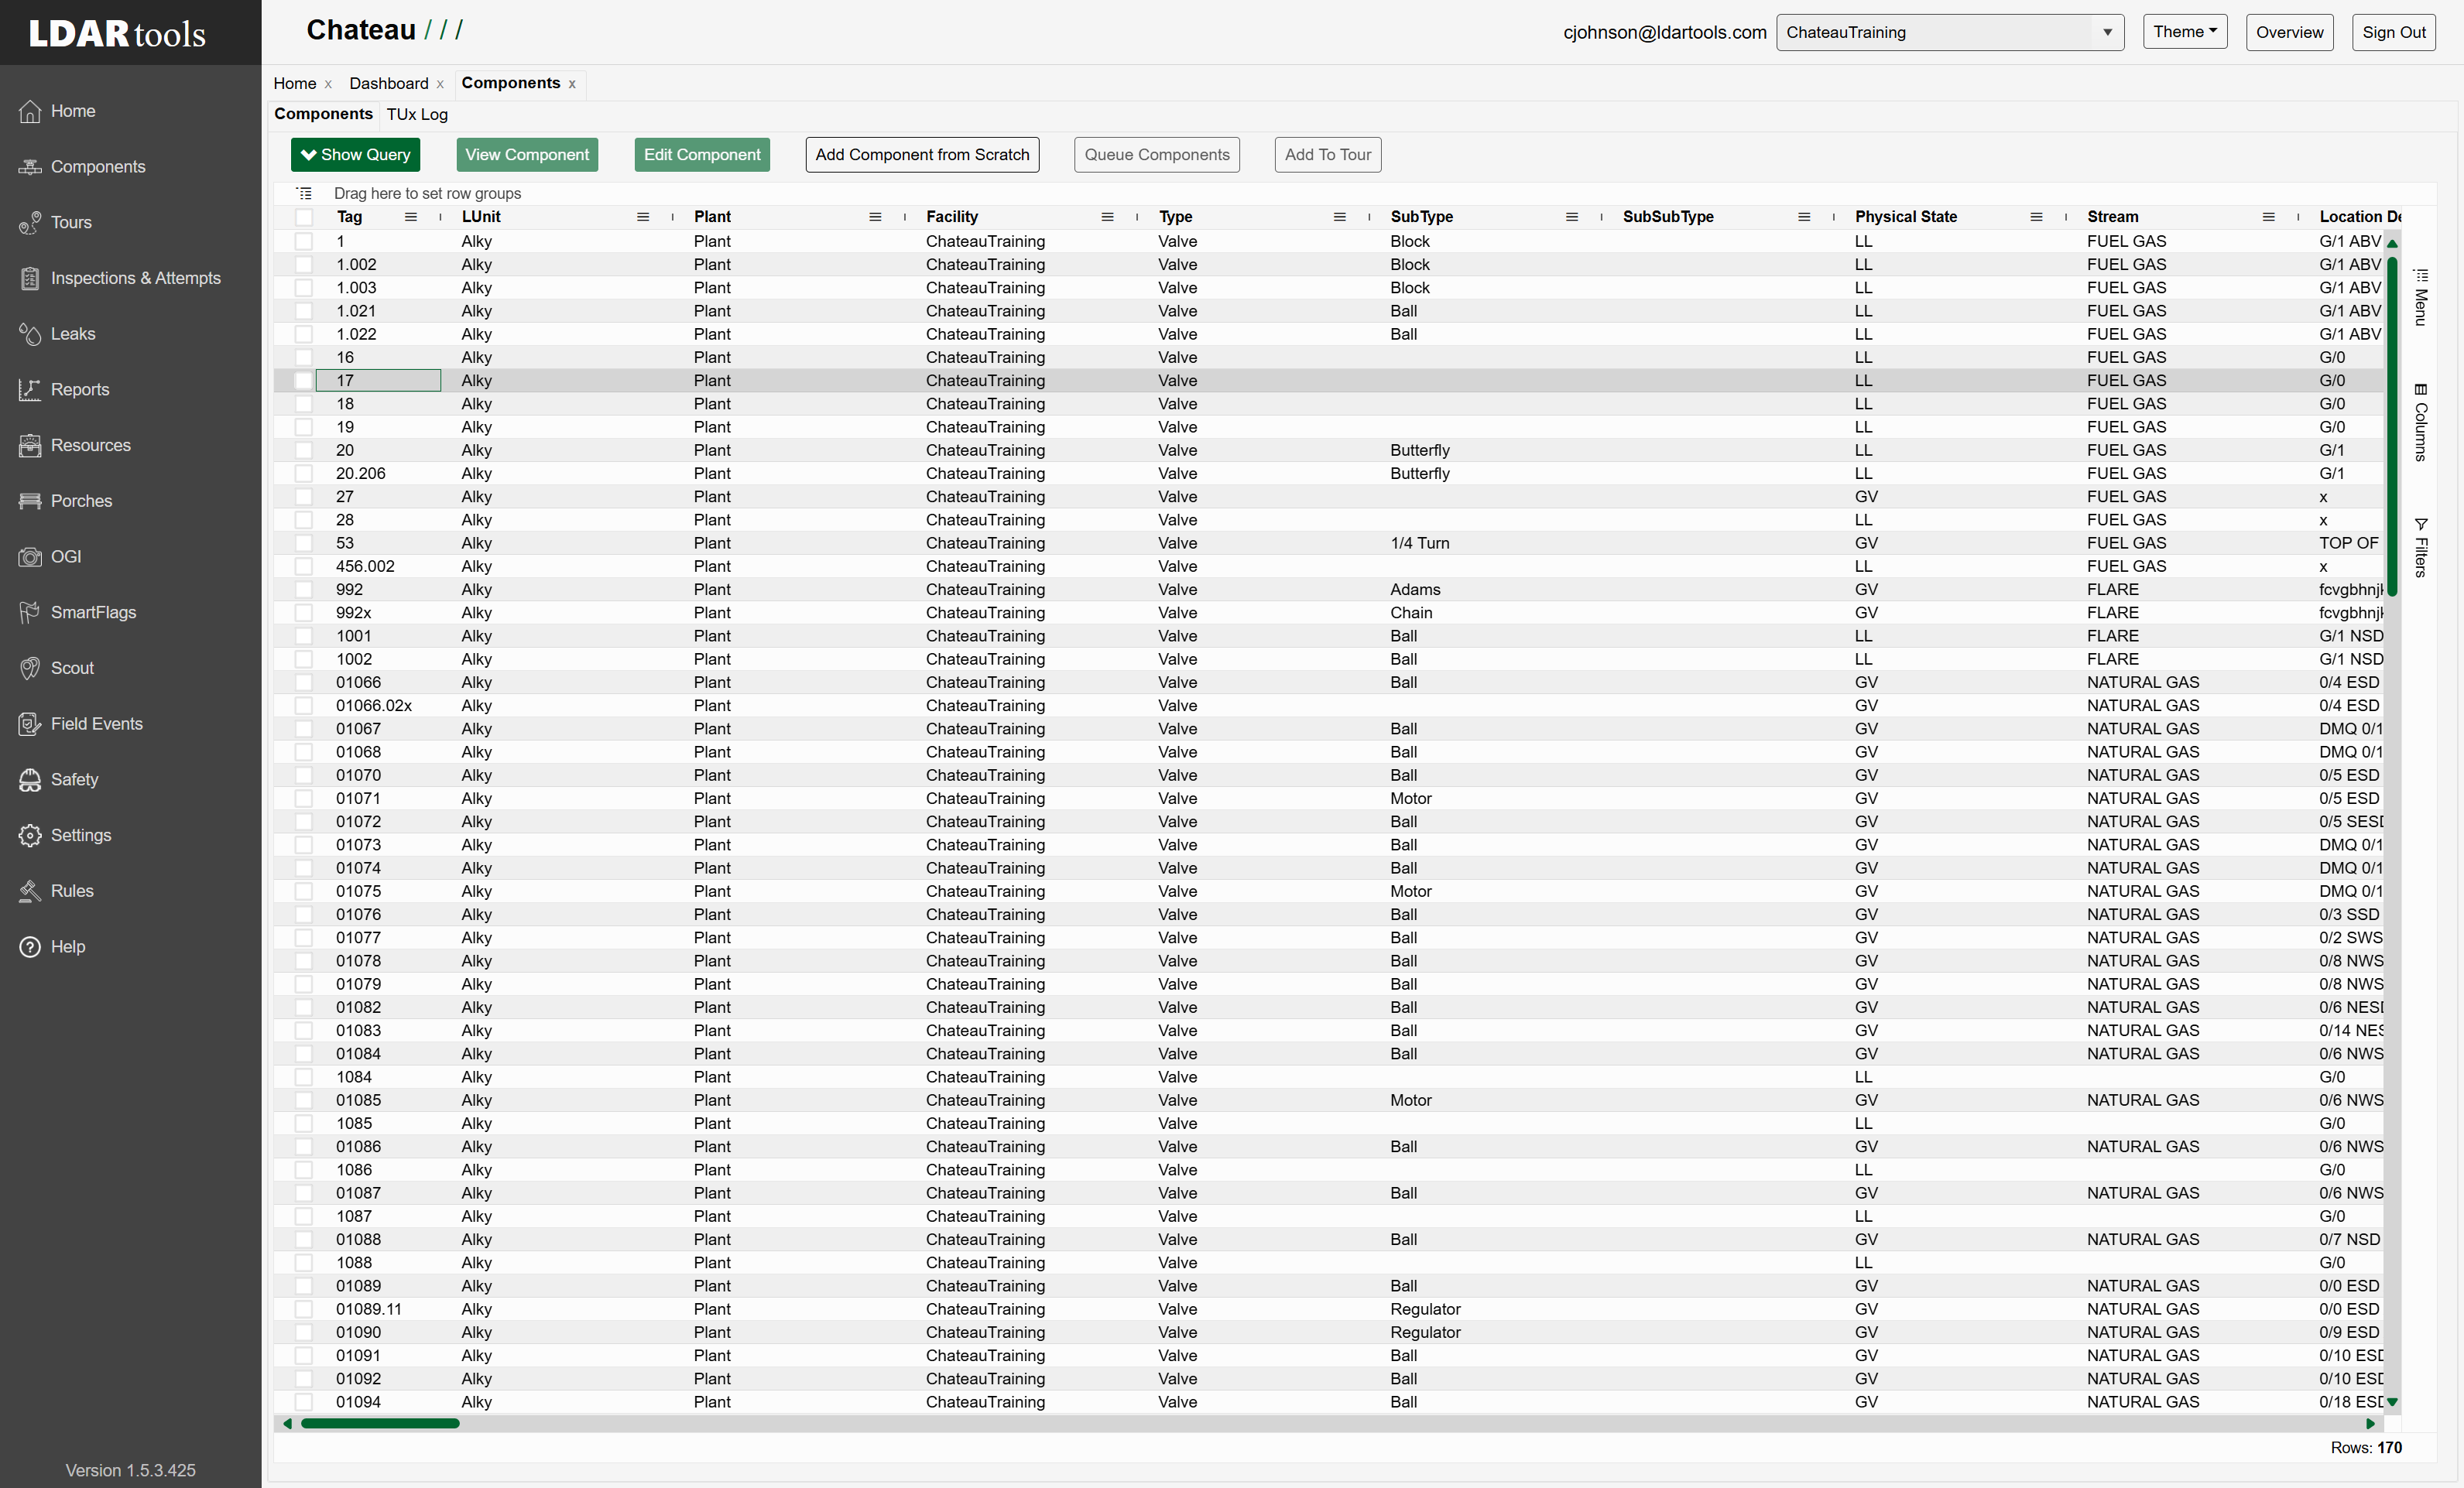The image size is (2464, 1488).
Task: Open the LUnit column menu icon
Action: click(643, 217)
